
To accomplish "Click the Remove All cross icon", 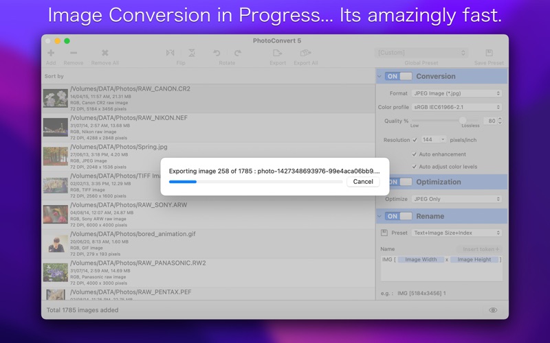I will (x=104, y=53).
